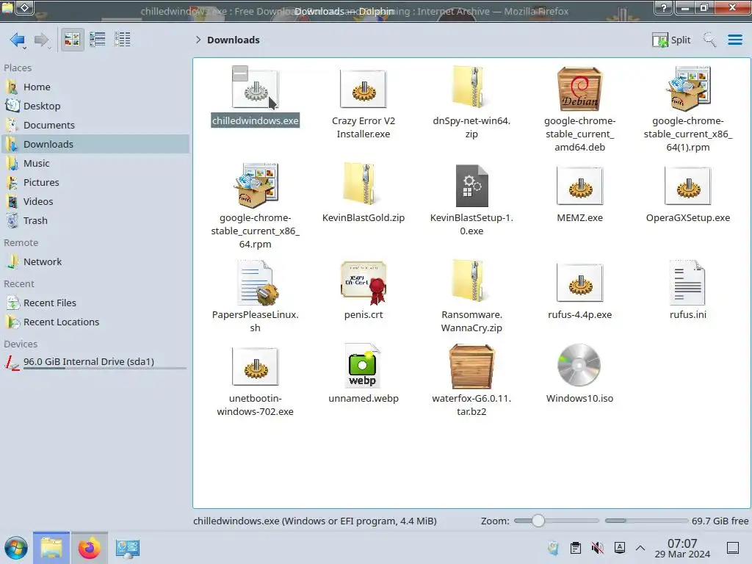Select MEMZ.exe file icon

click(579, 186)
